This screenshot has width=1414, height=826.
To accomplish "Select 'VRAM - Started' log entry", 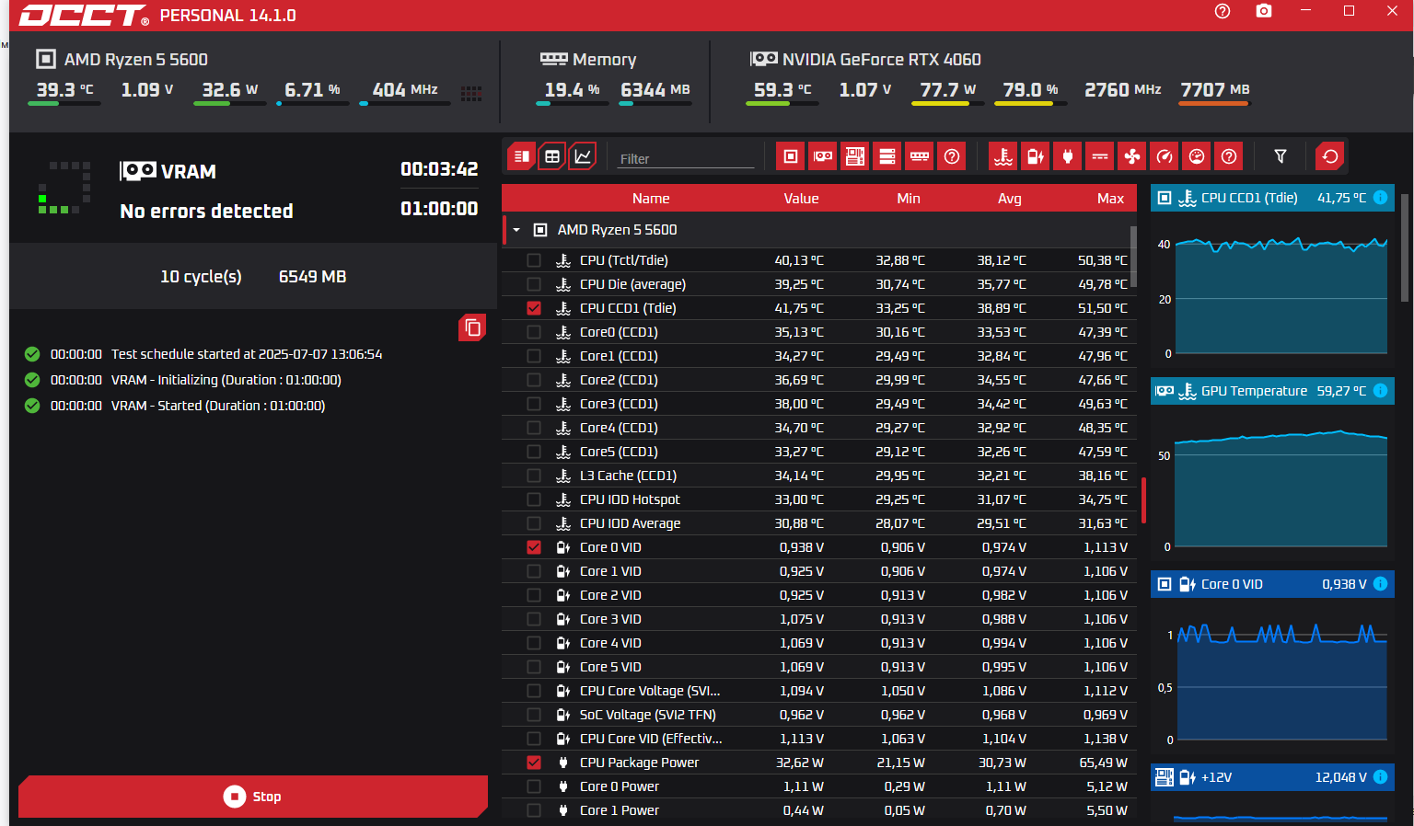I will (218, 406).
